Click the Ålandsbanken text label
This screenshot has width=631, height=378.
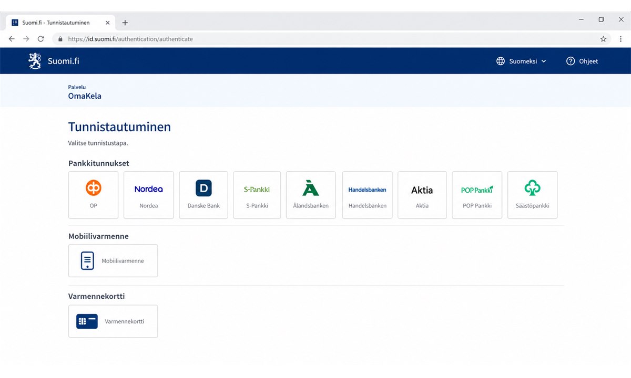coord(311,206)
